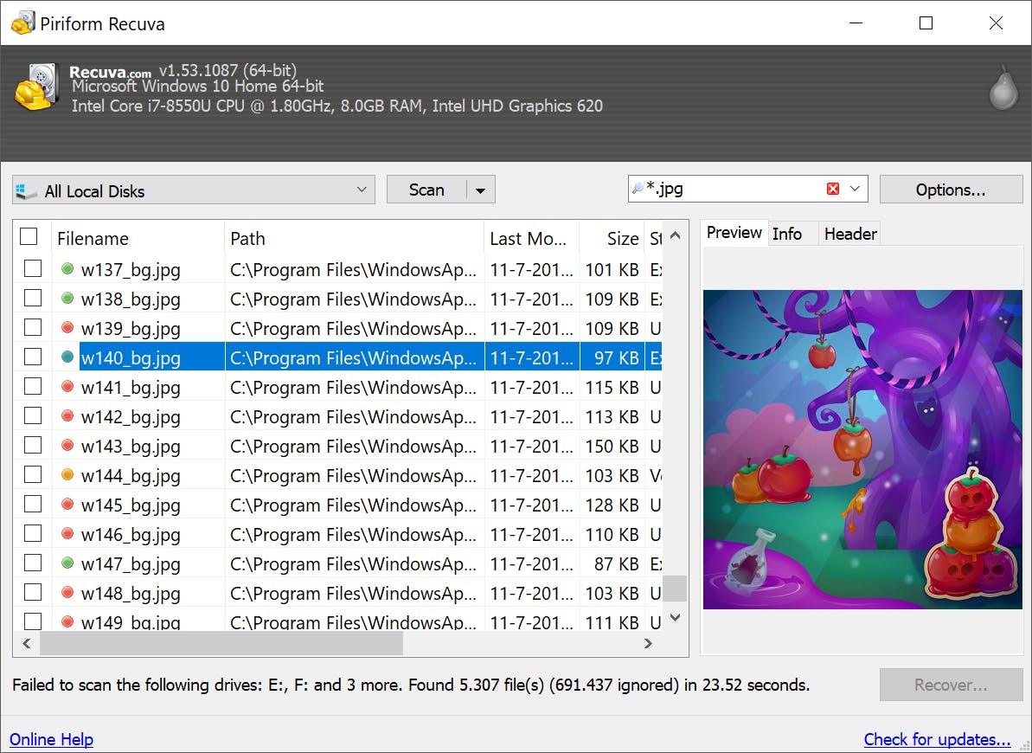This screenshot has width=1032, height=753.
Task: Check the box for w145_bg.jpg
Action: tap(33, 504)
